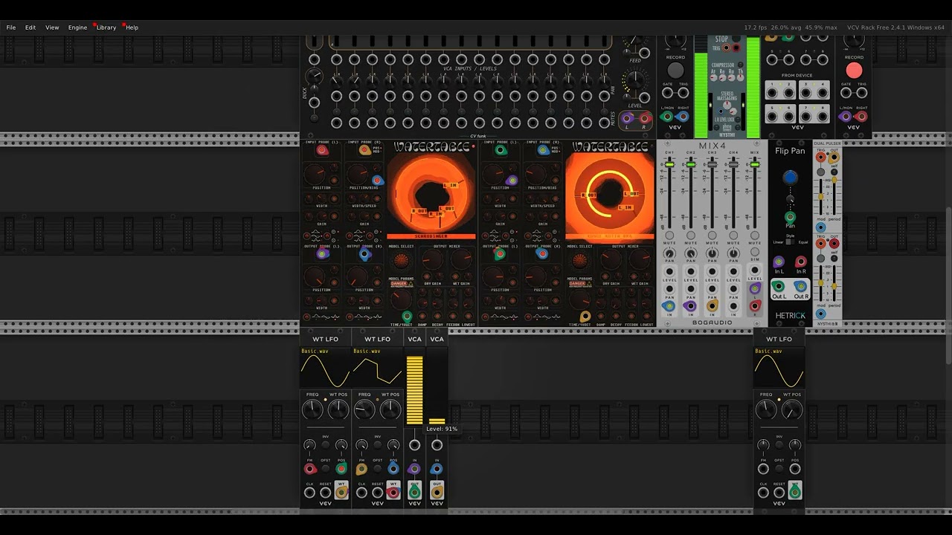
Task: Click the top OUT jack on Dual Pulser
Action: (834, 158)
